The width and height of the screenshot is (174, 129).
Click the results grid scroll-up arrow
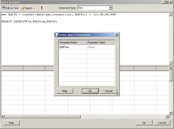tap(170, 68)
